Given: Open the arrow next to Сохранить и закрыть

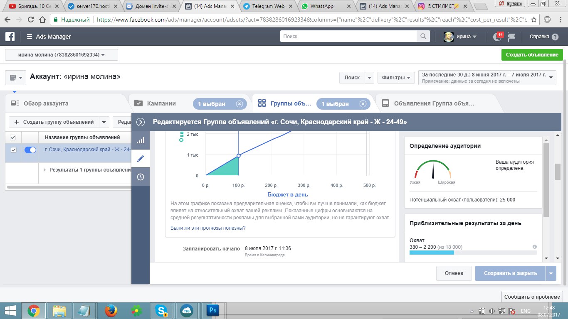Looking at the screenshot, I should point(551,273).
